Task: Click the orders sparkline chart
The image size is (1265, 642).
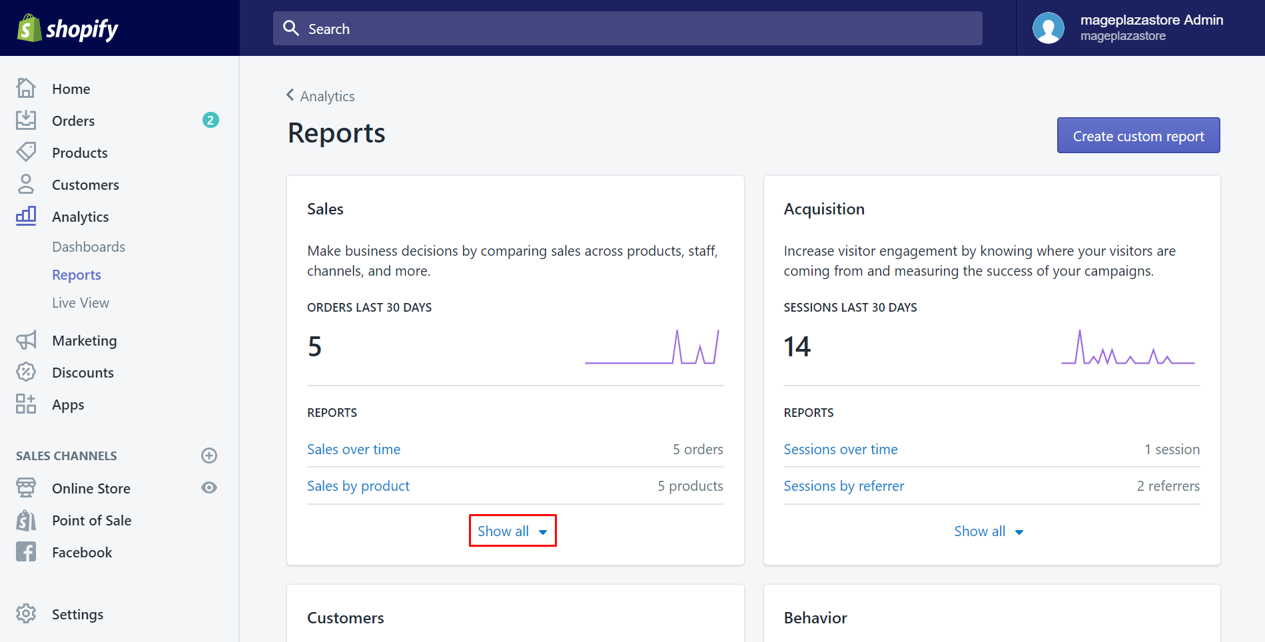Action: (653, 346)
